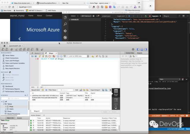Open Data Export in Management section

[9, 66]
